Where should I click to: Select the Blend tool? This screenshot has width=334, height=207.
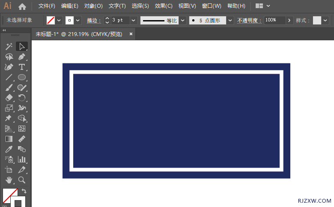coord(22,149)
